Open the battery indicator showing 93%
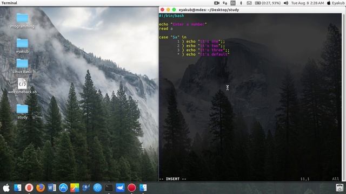346x194 pixels. pyautogui.click(x=268, y=3)
